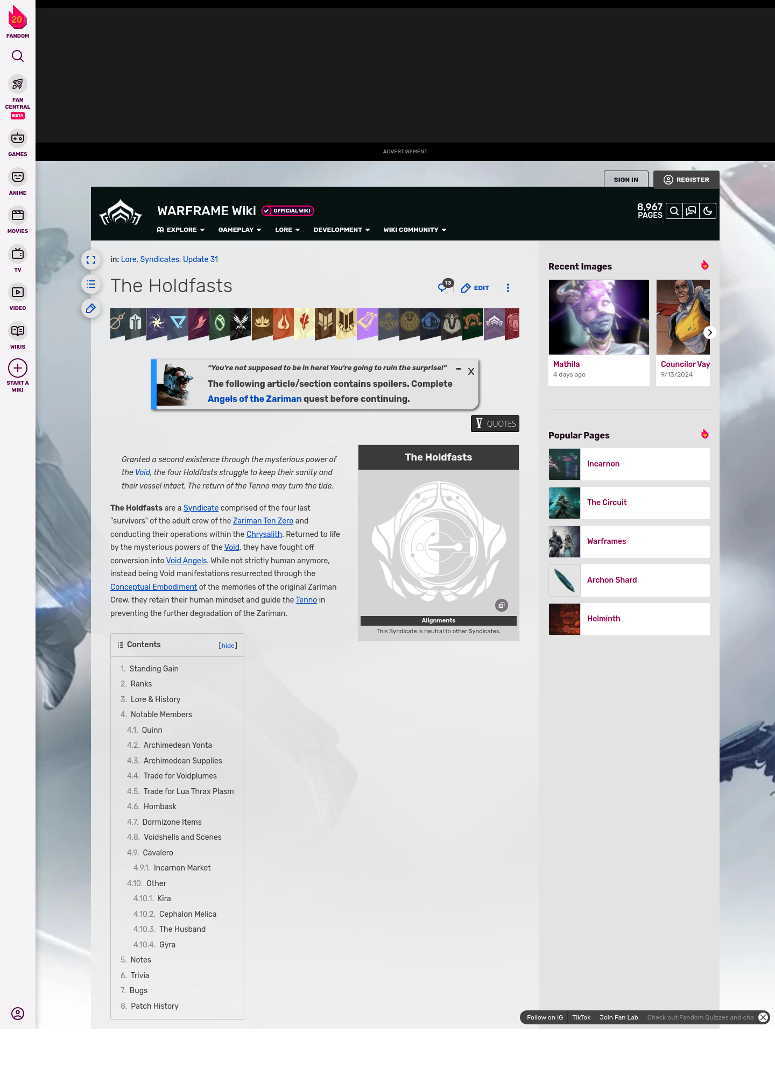Open wiki search magnifier in header

click(674, 211)
